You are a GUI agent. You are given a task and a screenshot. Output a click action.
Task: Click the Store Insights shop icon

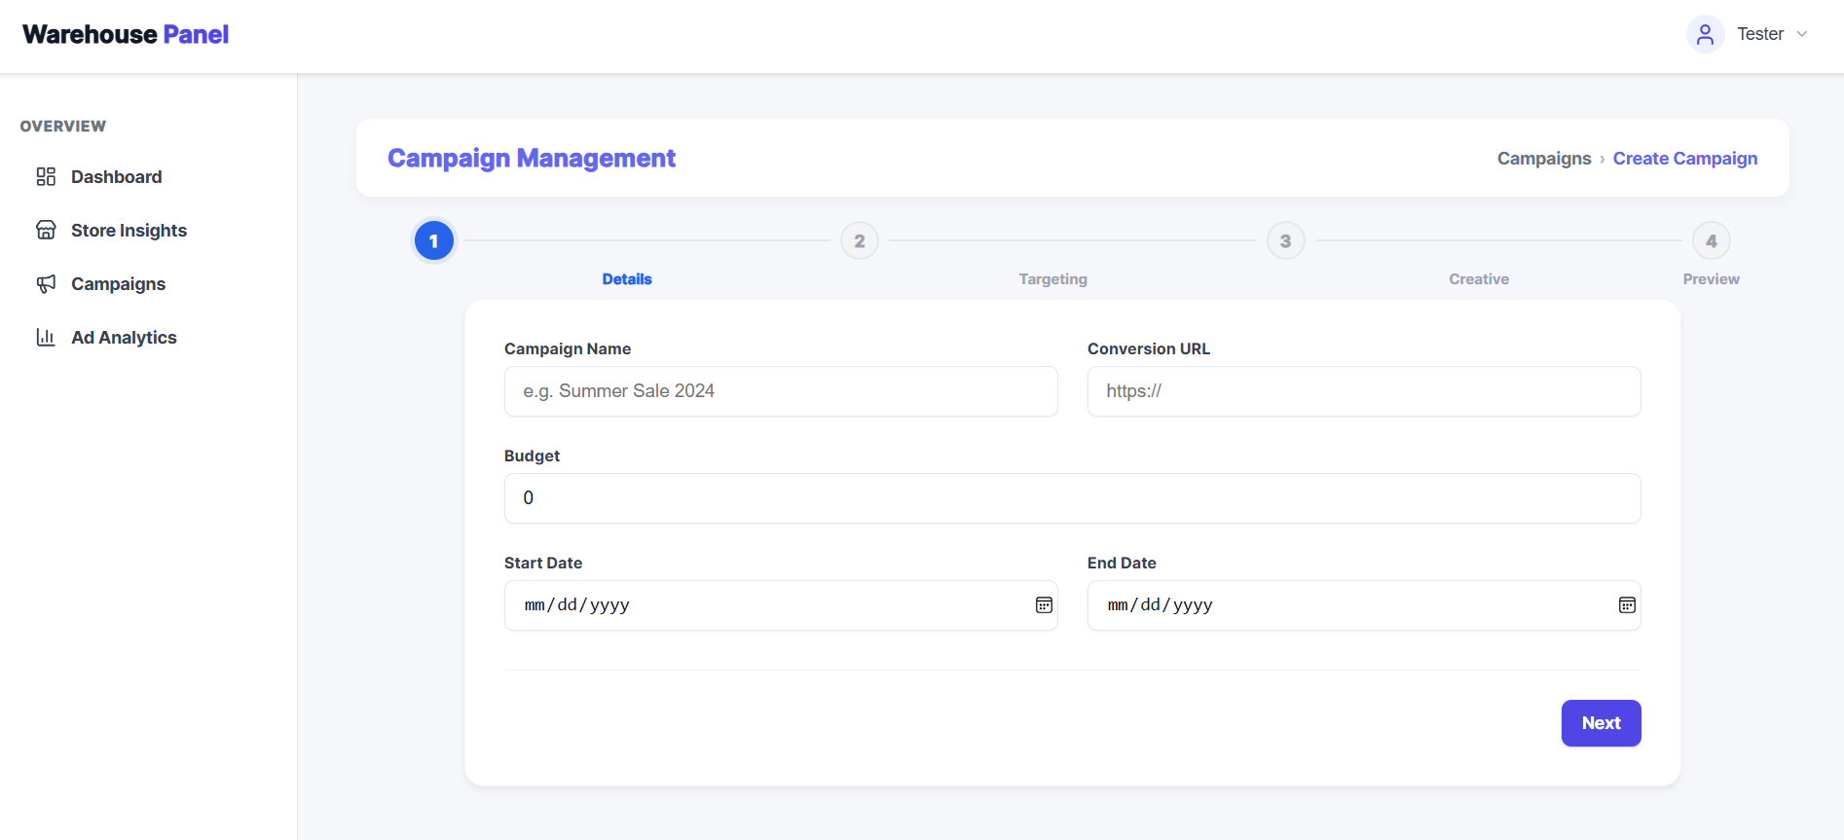[x=46, y=230]
